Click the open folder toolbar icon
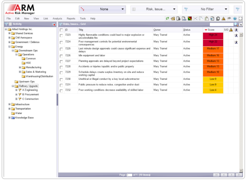Screen dimensions: 246x181 coord(173,19)
